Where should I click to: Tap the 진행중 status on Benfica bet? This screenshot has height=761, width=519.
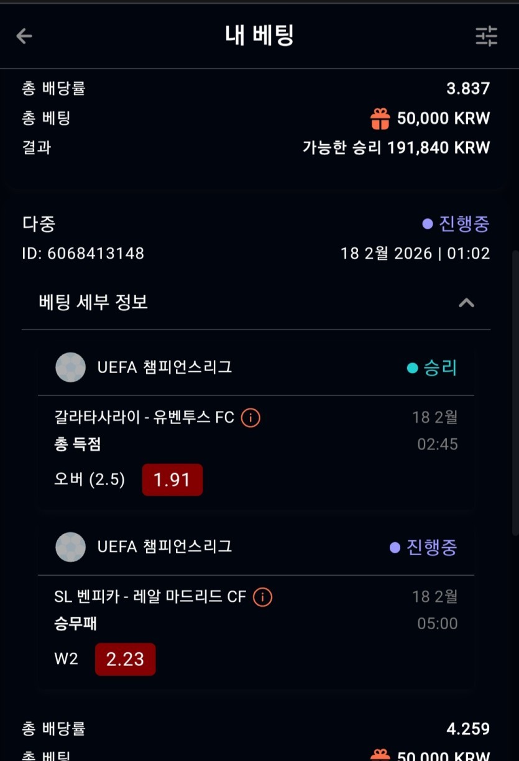point(431,547)
